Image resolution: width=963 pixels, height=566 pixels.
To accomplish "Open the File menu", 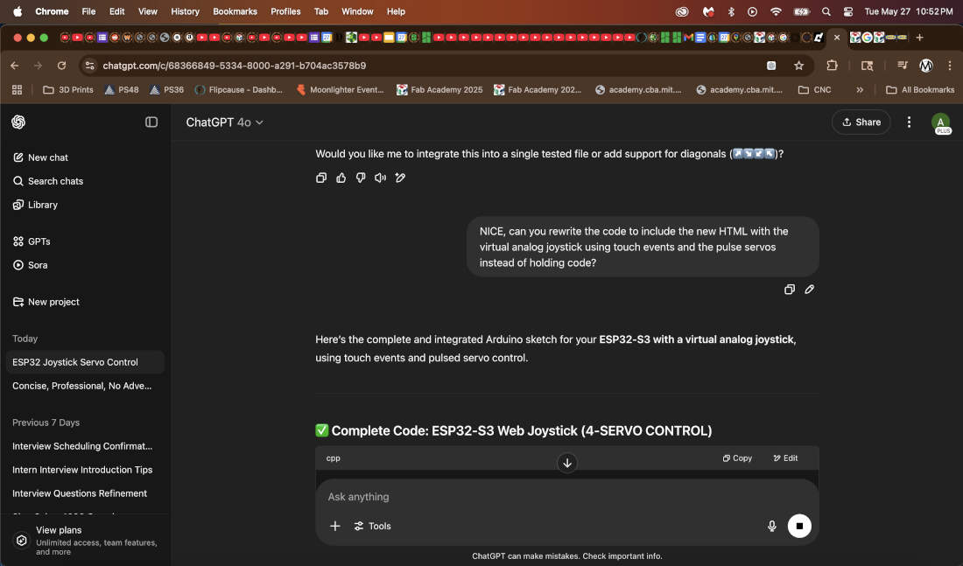I will pyautogui.click(x=88, y=11).
